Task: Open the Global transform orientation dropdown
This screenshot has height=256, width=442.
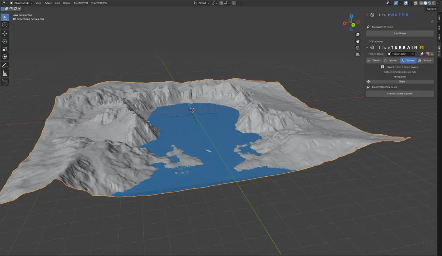Action: [202, 3]
